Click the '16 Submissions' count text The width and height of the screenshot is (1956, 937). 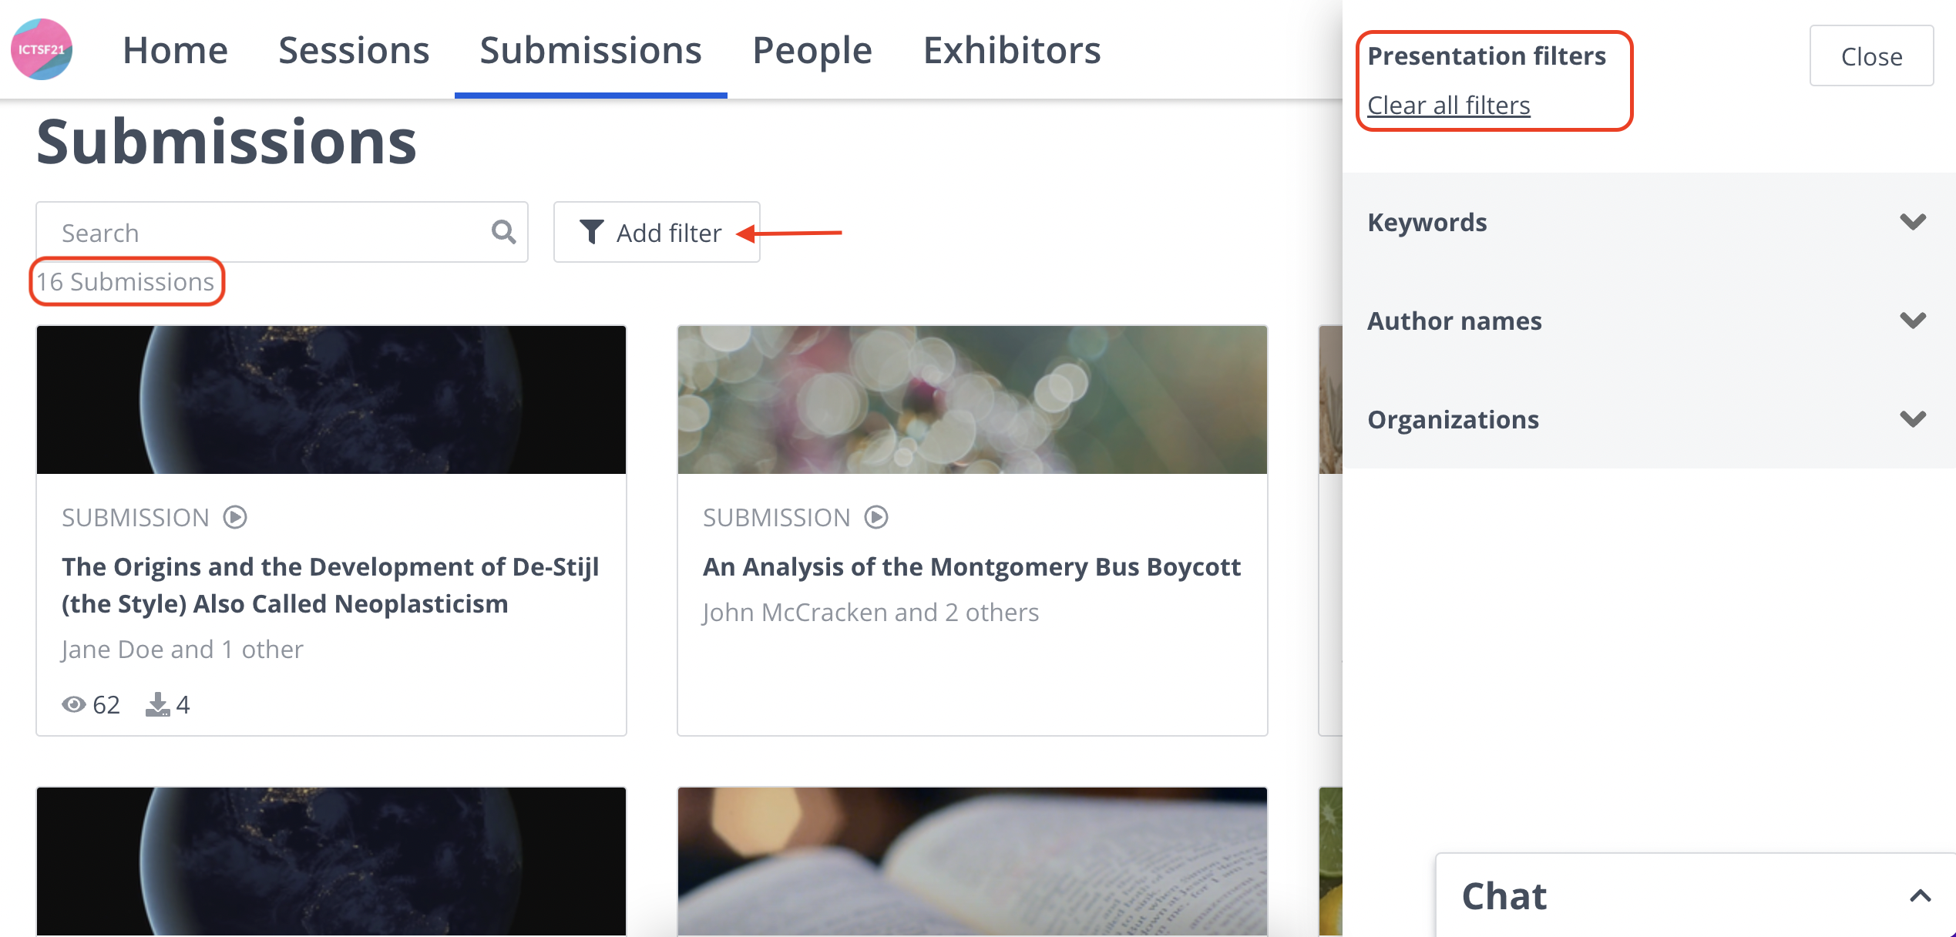[126, 281]
